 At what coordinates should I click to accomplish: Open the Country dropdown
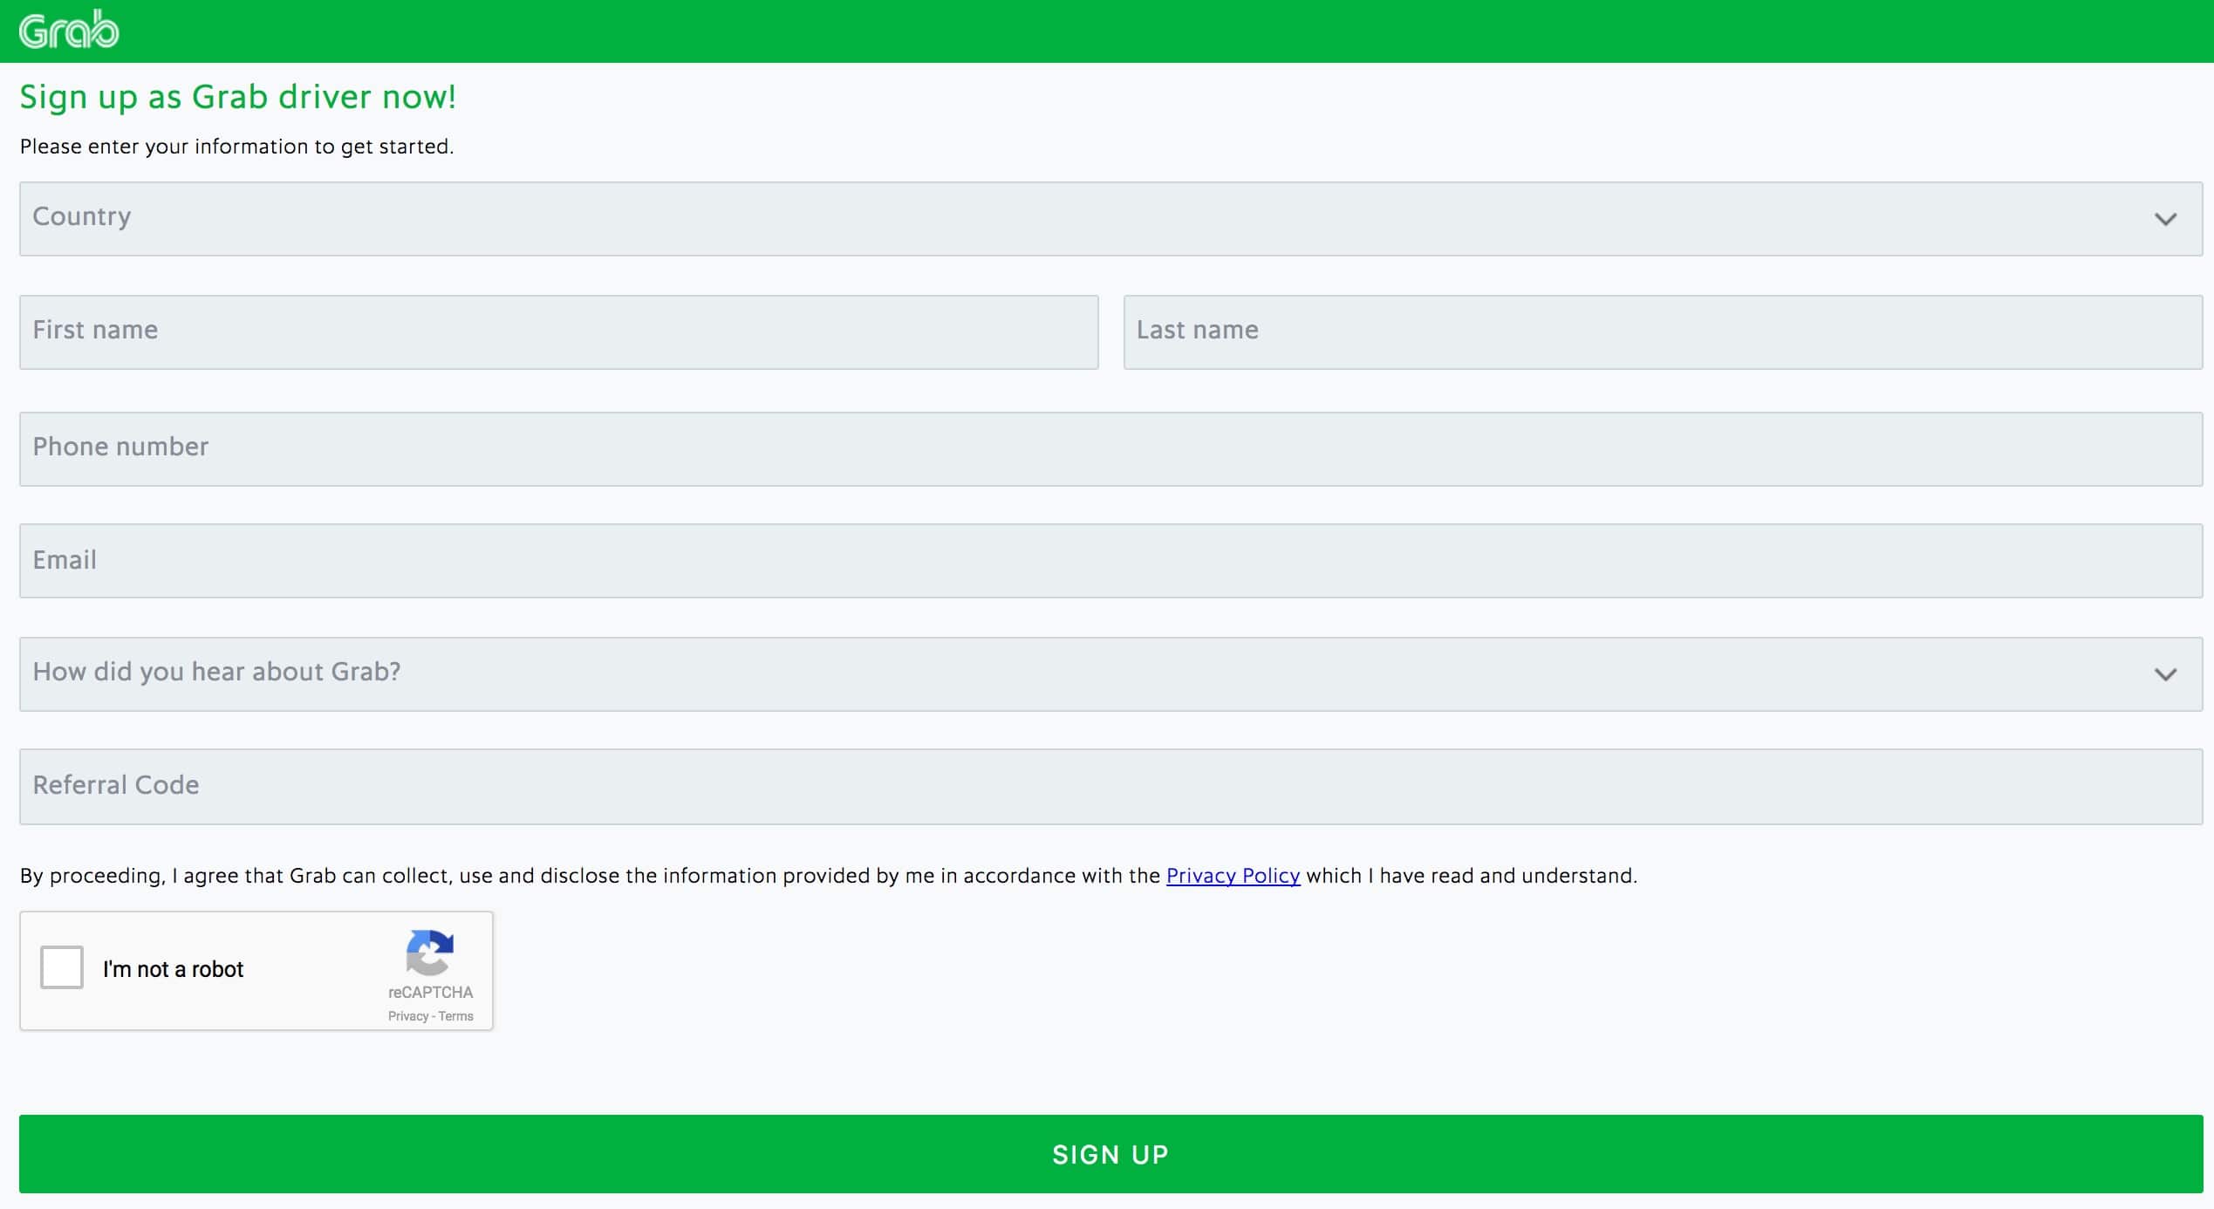[1110, 218]
